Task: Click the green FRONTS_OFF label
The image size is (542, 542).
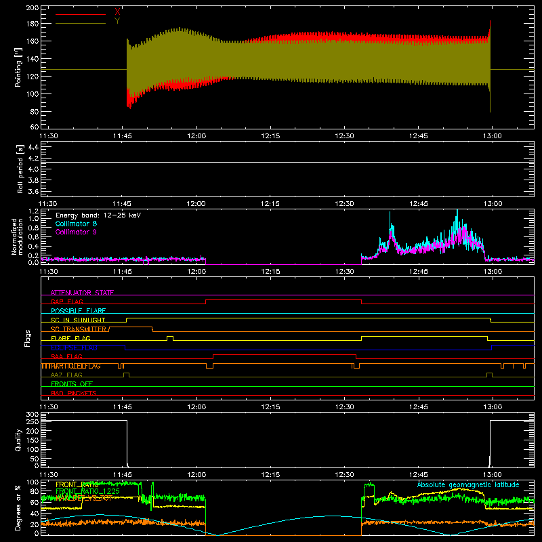Action: point(72,384)
